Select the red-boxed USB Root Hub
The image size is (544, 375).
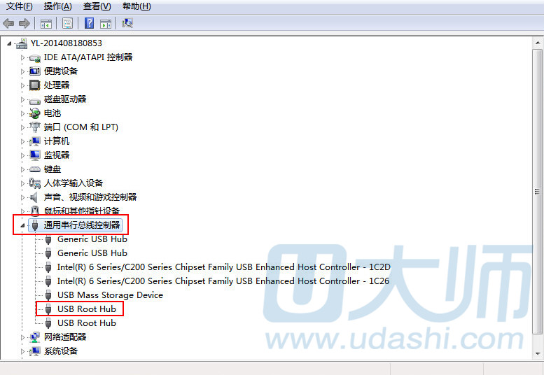[x=87, y=309]
